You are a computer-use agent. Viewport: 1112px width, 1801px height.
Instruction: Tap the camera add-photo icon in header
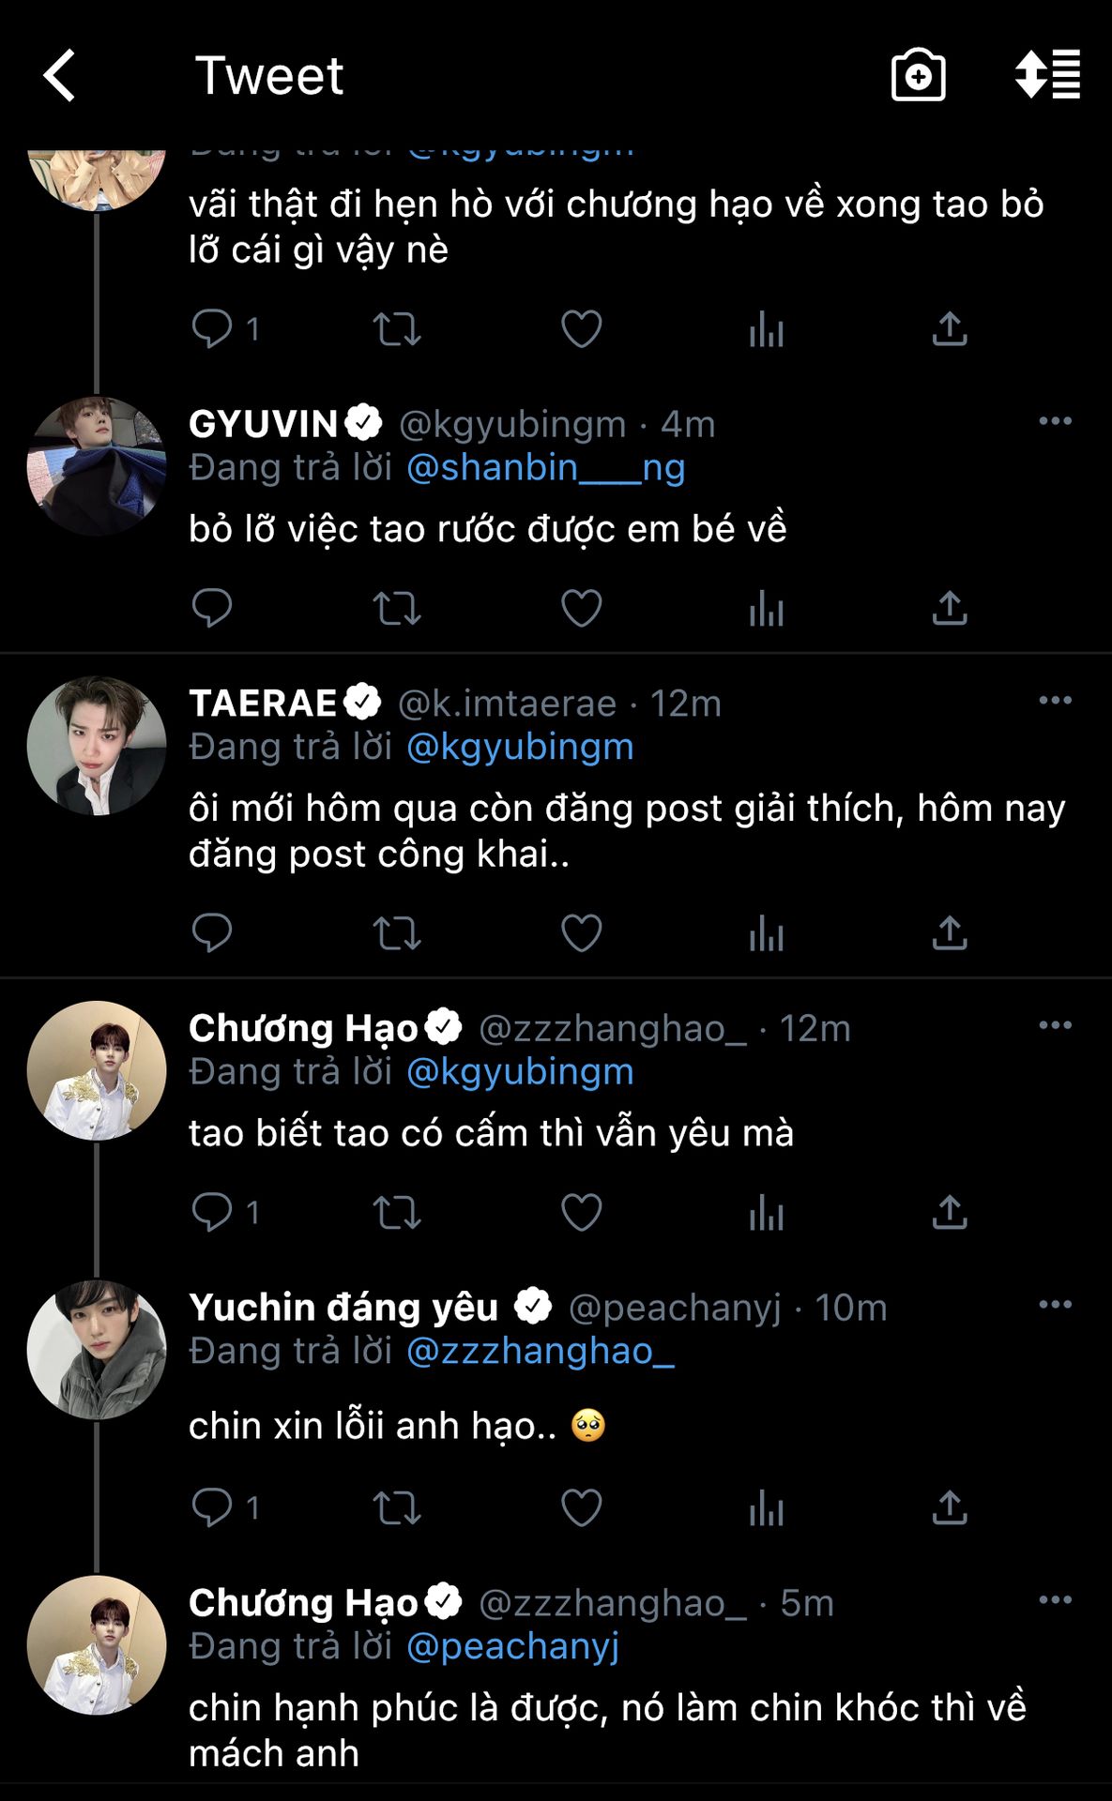[917, 76]
